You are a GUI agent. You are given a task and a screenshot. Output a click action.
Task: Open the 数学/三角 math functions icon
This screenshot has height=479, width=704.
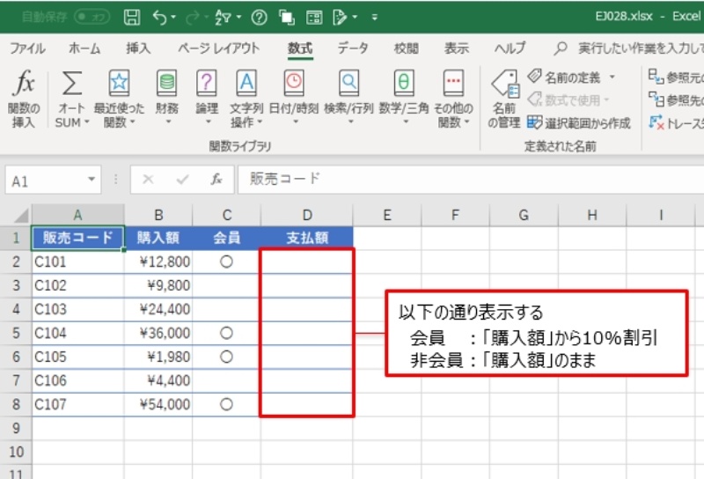[x=403, y=85]
